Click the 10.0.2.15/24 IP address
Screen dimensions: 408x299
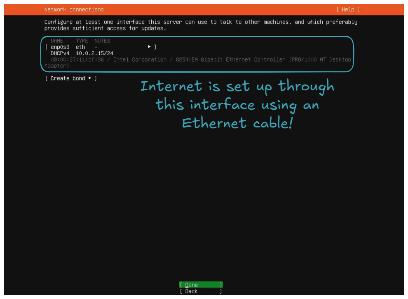coord(94,53)
